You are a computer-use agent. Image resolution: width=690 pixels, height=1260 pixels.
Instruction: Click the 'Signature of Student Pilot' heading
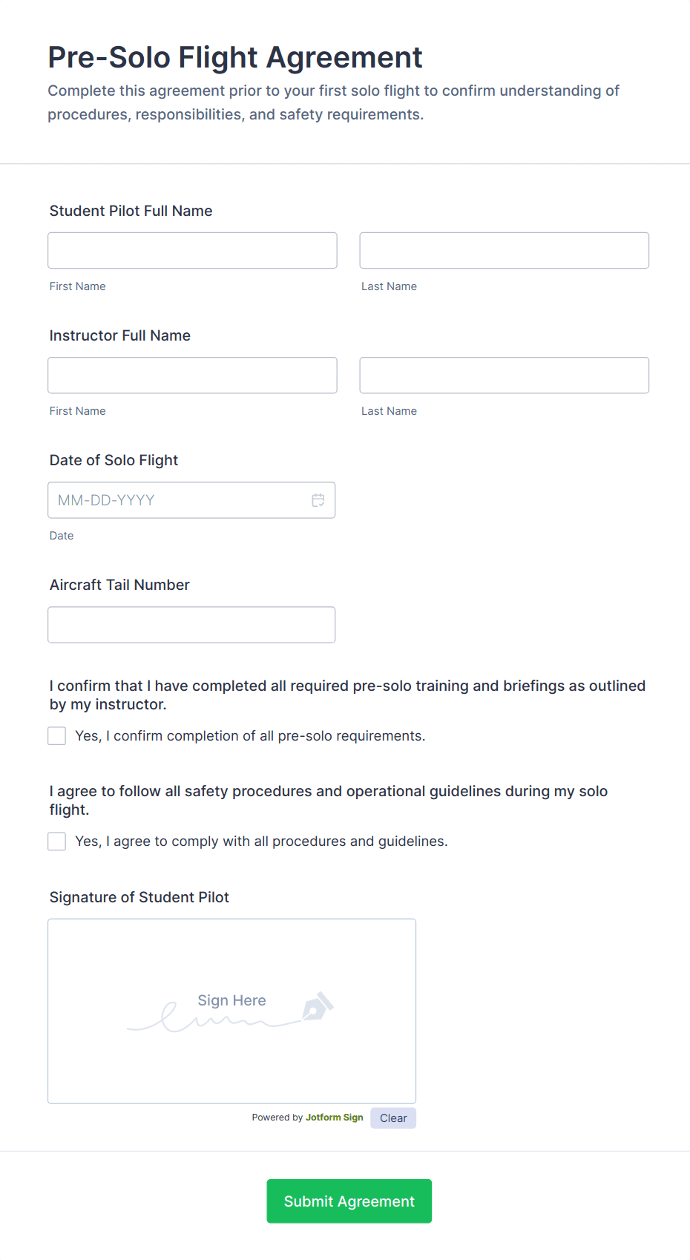pyautogui.click(x=139, y=896)
